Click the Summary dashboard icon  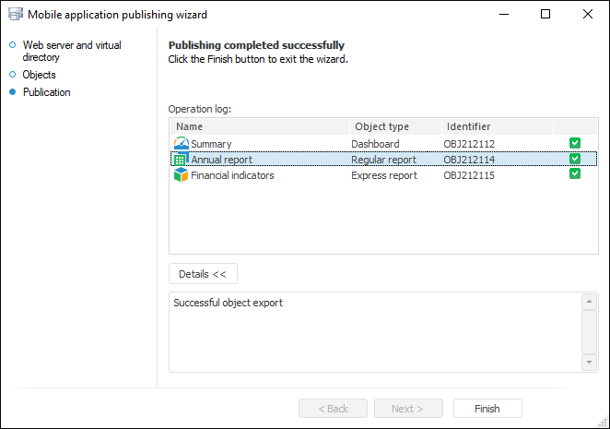point(181,143)
